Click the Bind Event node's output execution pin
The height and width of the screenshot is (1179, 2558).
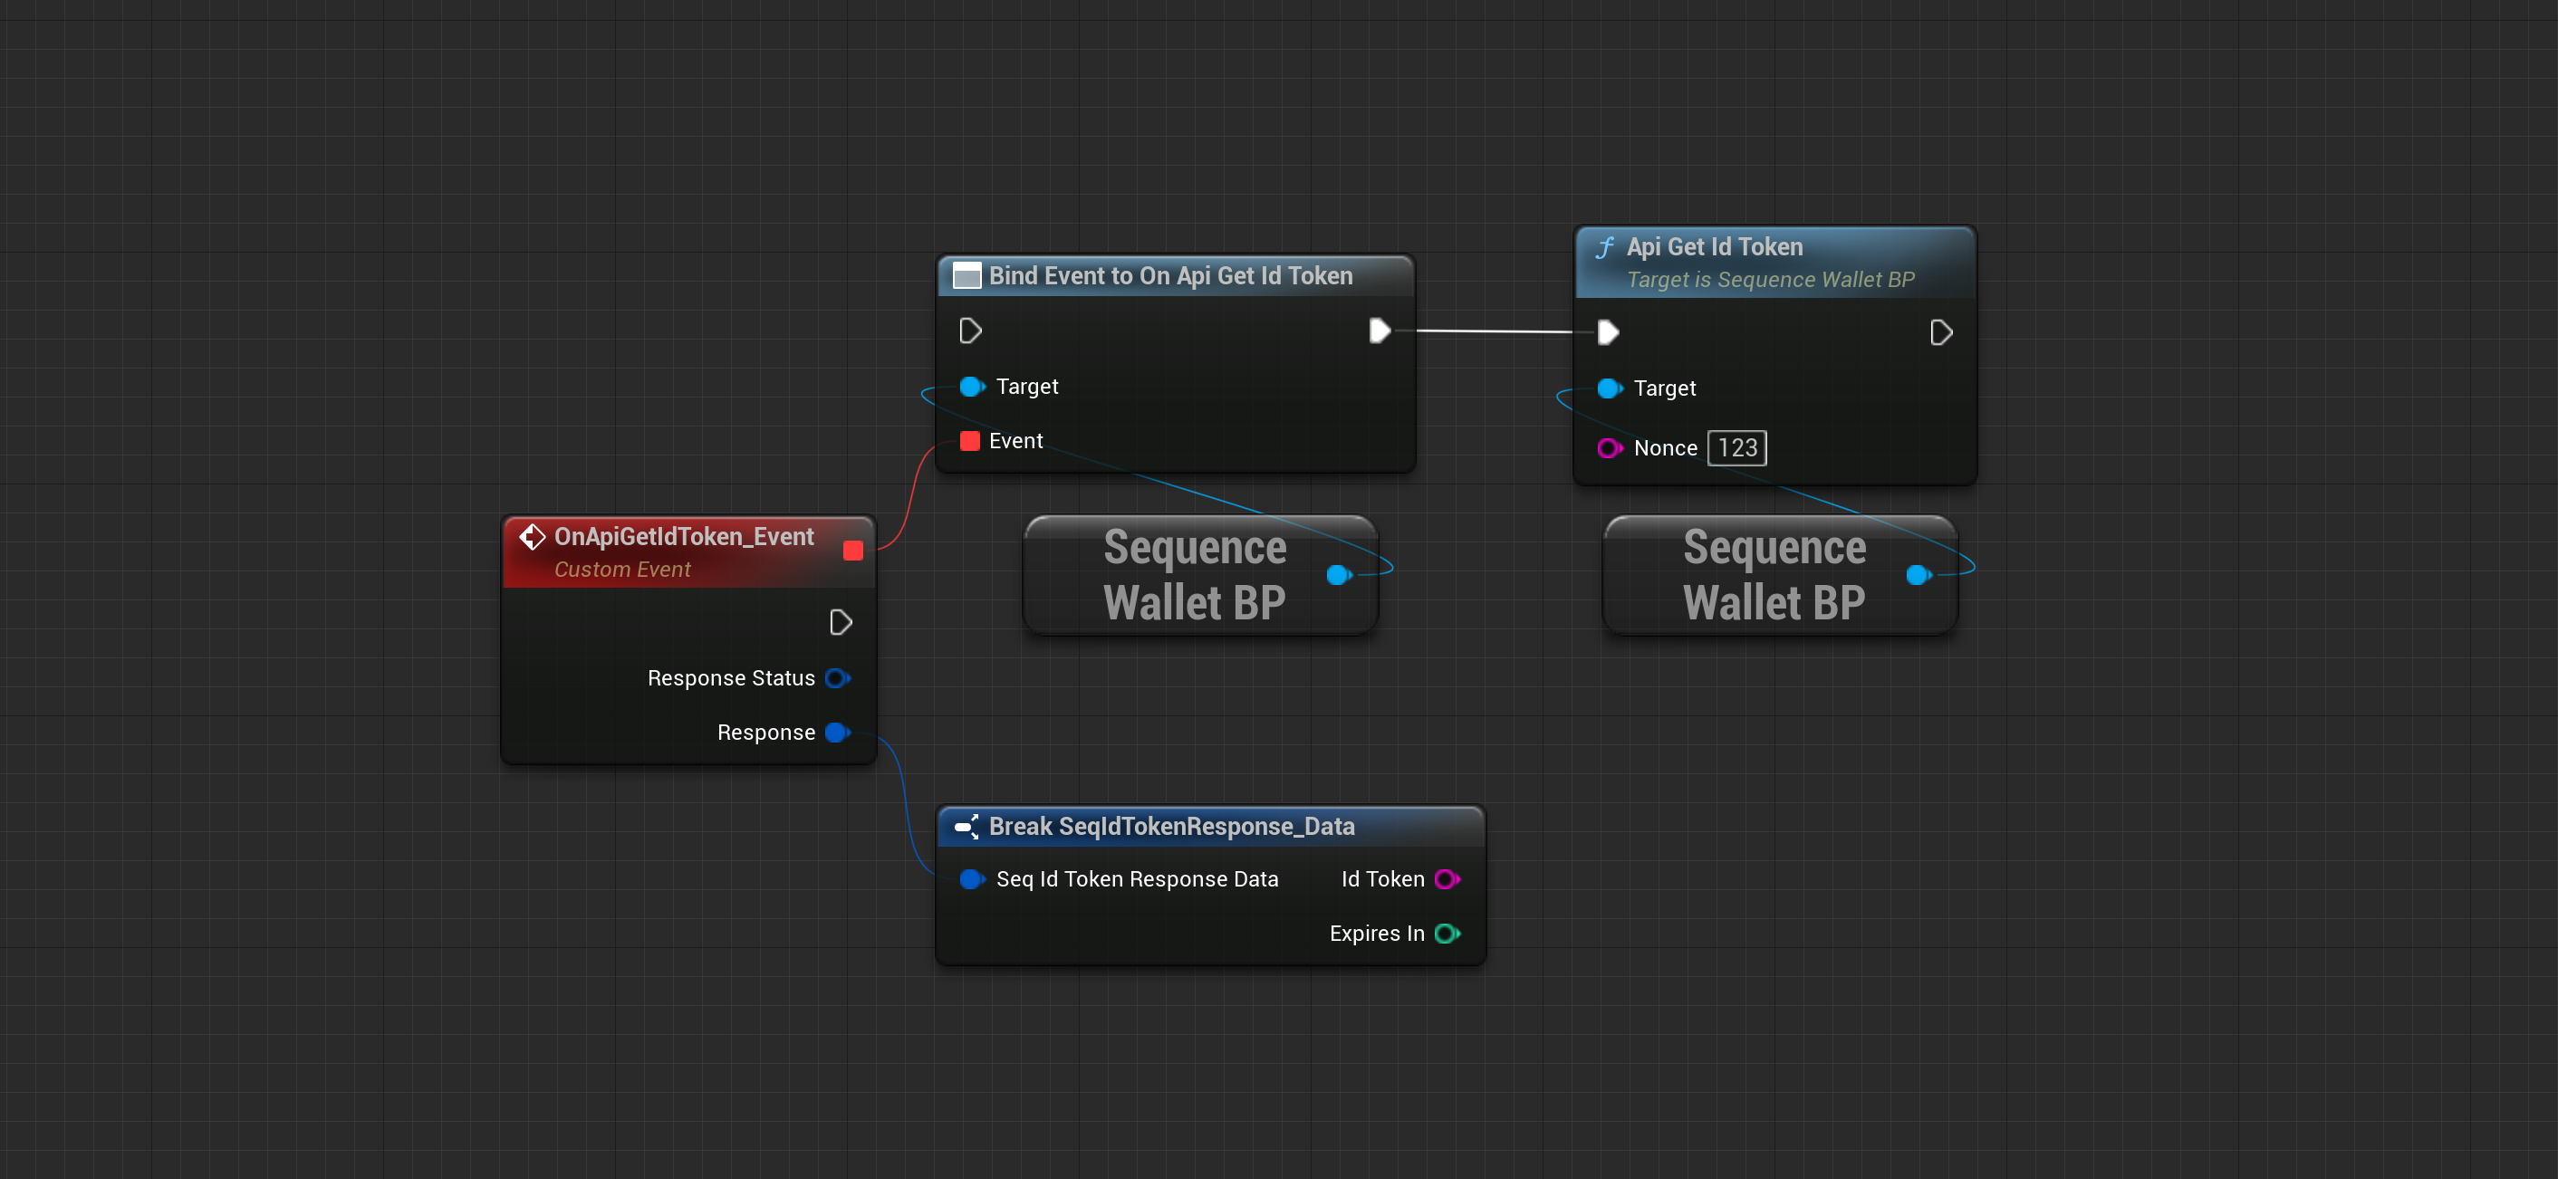click(1380, 331)
